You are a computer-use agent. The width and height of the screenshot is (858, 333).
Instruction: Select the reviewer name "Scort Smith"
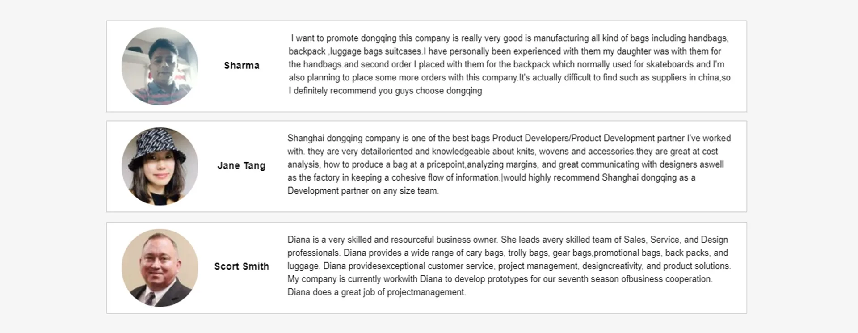coord(241,266)
